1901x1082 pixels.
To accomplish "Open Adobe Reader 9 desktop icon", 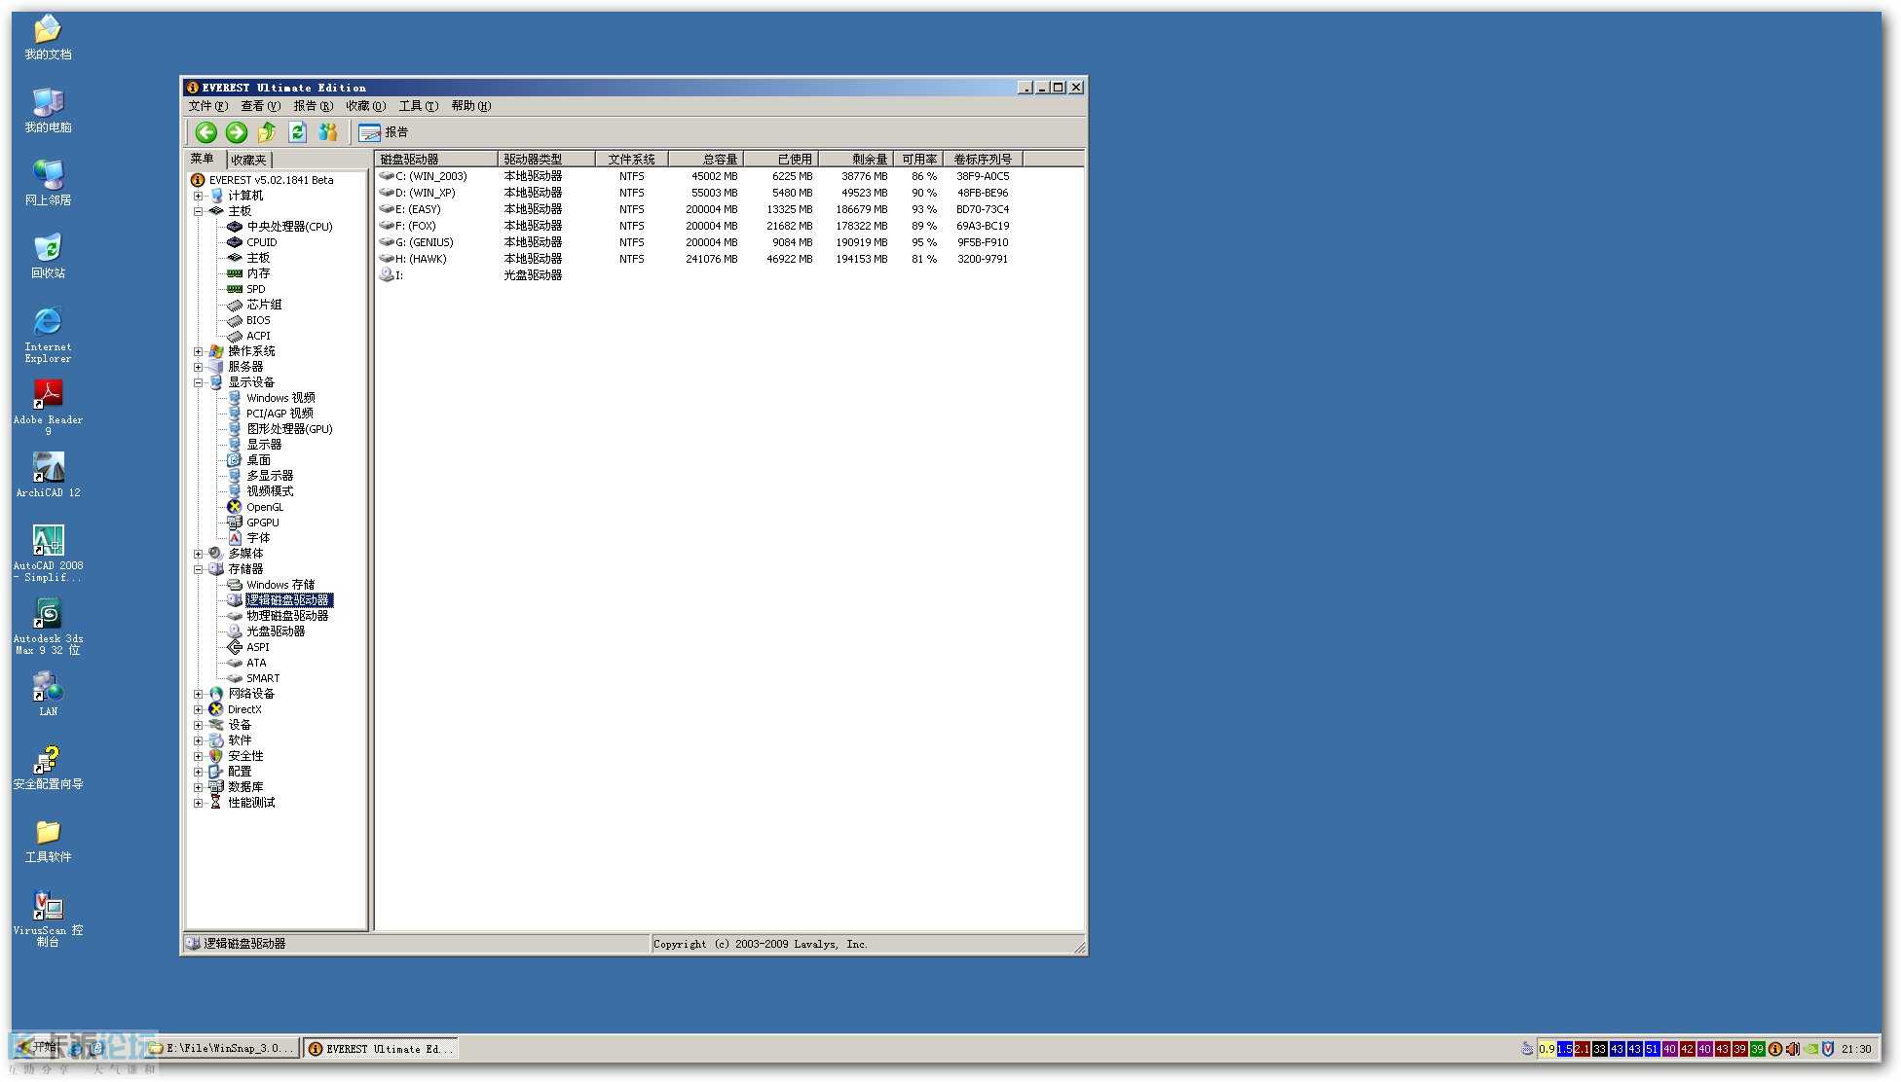I will [x=48, y=408].
